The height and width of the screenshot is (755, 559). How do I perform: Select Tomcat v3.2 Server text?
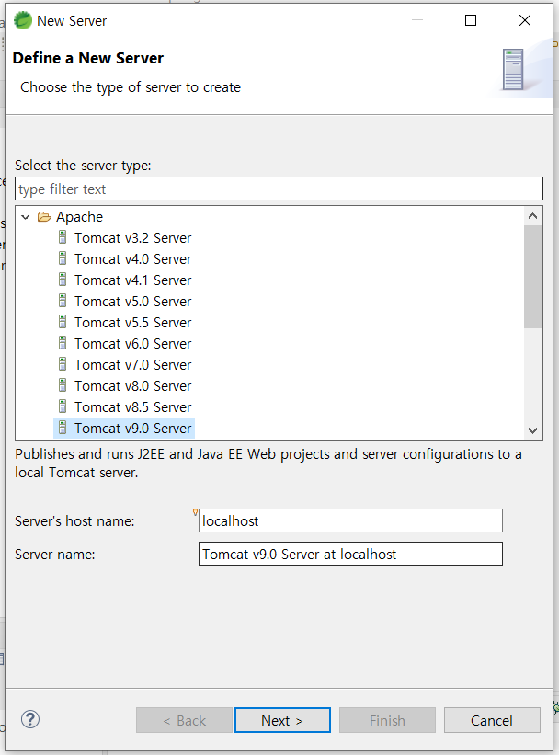tap(133, 238)
